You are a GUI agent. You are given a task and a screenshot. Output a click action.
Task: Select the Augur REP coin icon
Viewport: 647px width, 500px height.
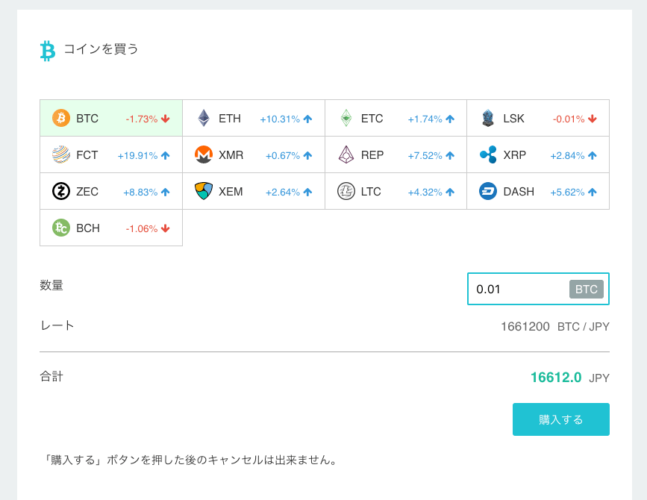click(x=346, y=155)
